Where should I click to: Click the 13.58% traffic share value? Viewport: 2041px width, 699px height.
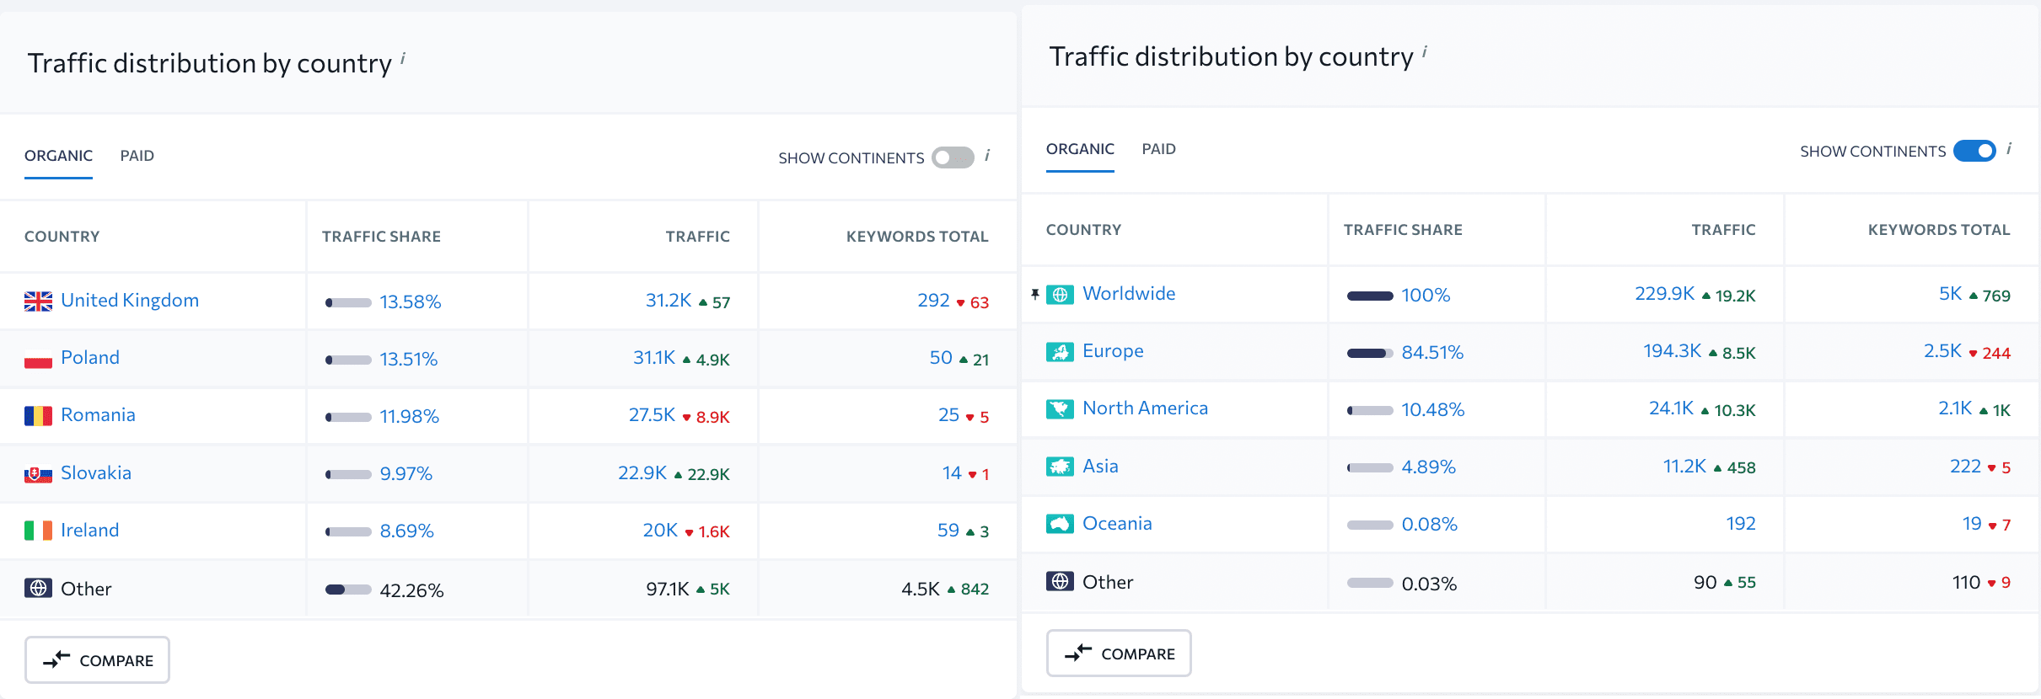(x=411, y=302)
